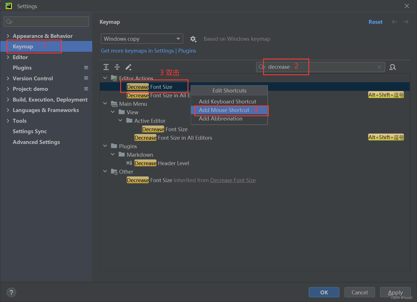Collapse the Editor Actions tree node
Image resolution: width=417 pixels, height=302 pixels.
[x=105, y=77]
